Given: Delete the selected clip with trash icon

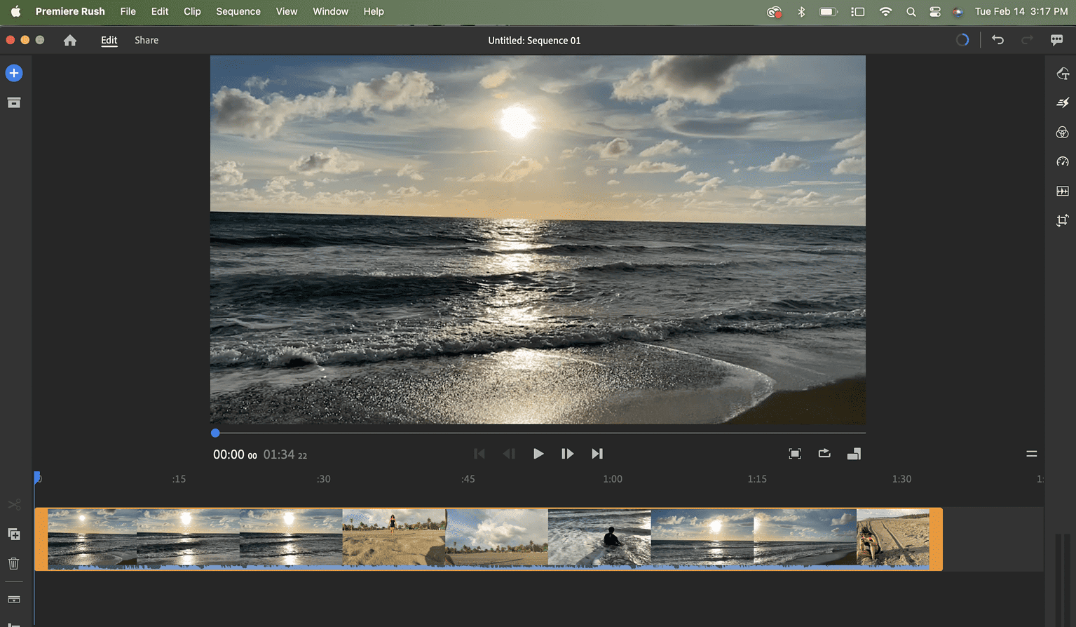Looking at the screenshot, I should pyautogui.click(x=14, y=563).
